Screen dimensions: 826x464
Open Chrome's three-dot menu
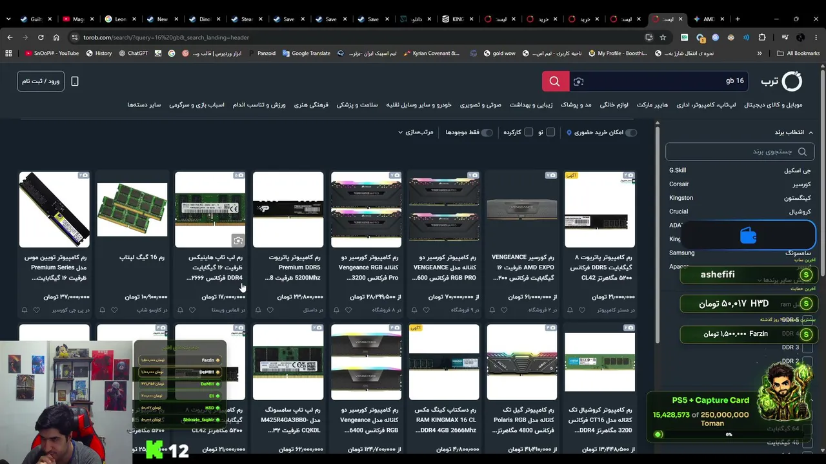pyautogui.click(x=816, y=37)
